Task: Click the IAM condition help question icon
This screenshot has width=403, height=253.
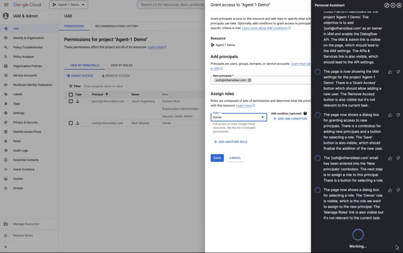Action: coord(305,113)
